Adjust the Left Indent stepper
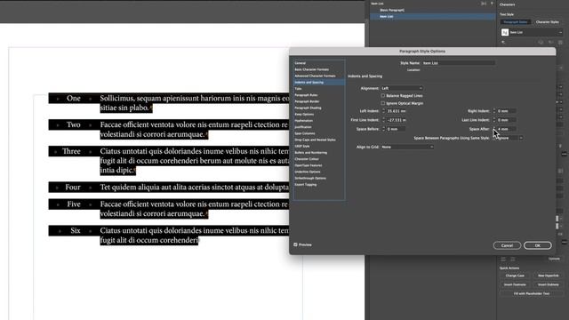The width and height of the screenshot is (569, 320). (x=383, y=111)
